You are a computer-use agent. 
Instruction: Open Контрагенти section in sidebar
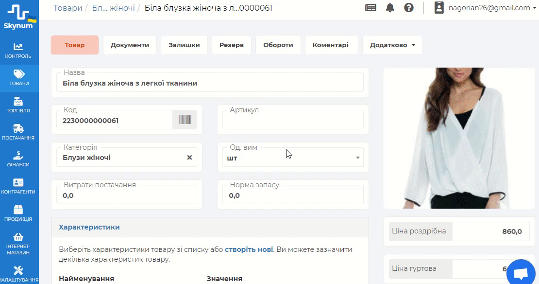pos(18,186)
